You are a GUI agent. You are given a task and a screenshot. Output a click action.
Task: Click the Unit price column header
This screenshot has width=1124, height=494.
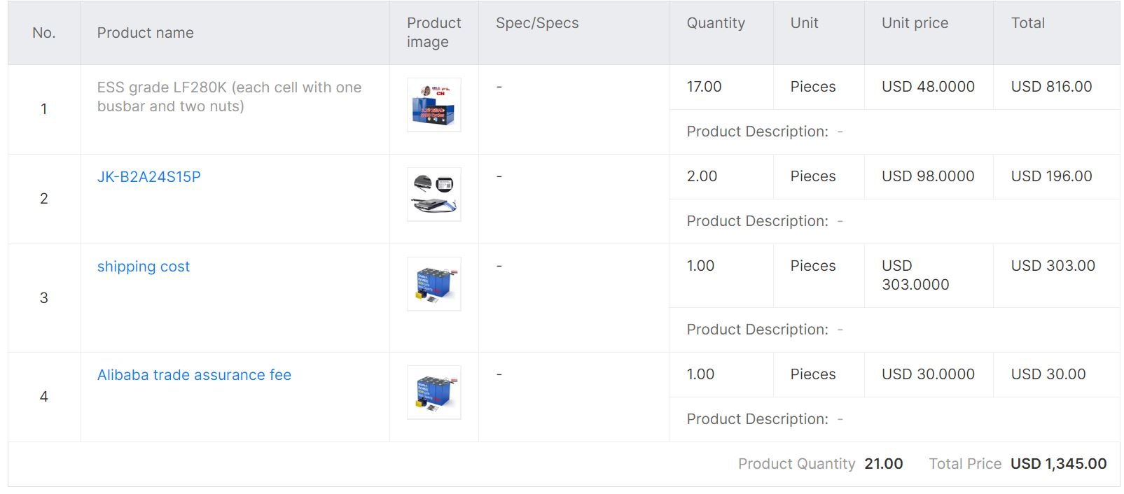tap(915, 23)
